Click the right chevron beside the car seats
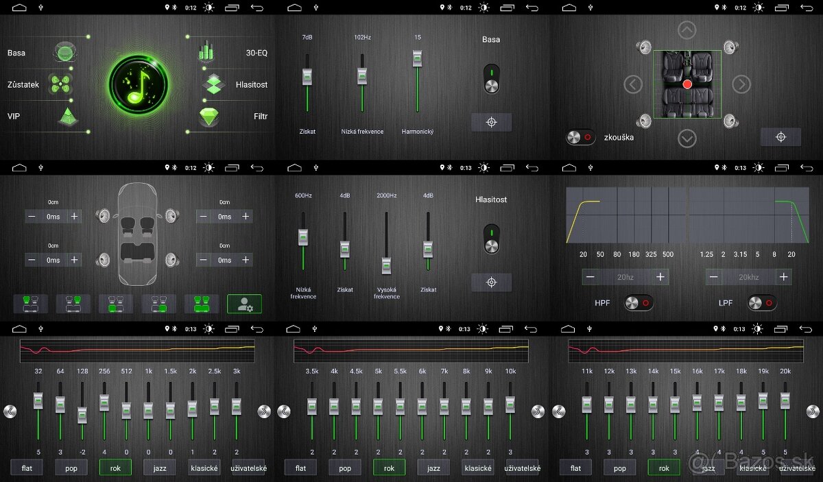Screen dimensions: 823x482 741,84
